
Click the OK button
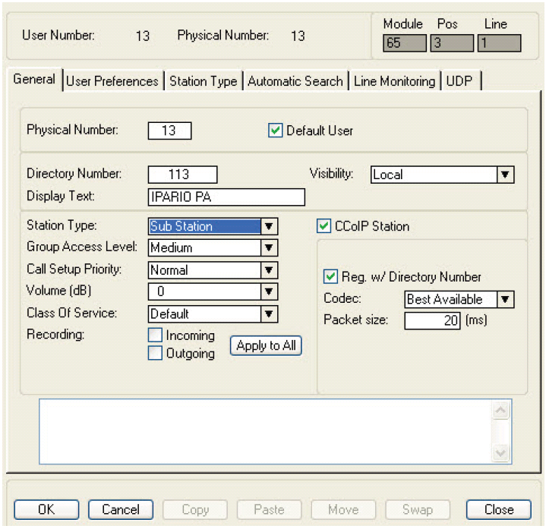tap(46, 509)
